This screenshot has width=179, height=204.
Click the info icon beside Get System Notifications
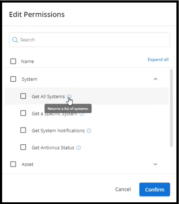[x=89, y=131]
